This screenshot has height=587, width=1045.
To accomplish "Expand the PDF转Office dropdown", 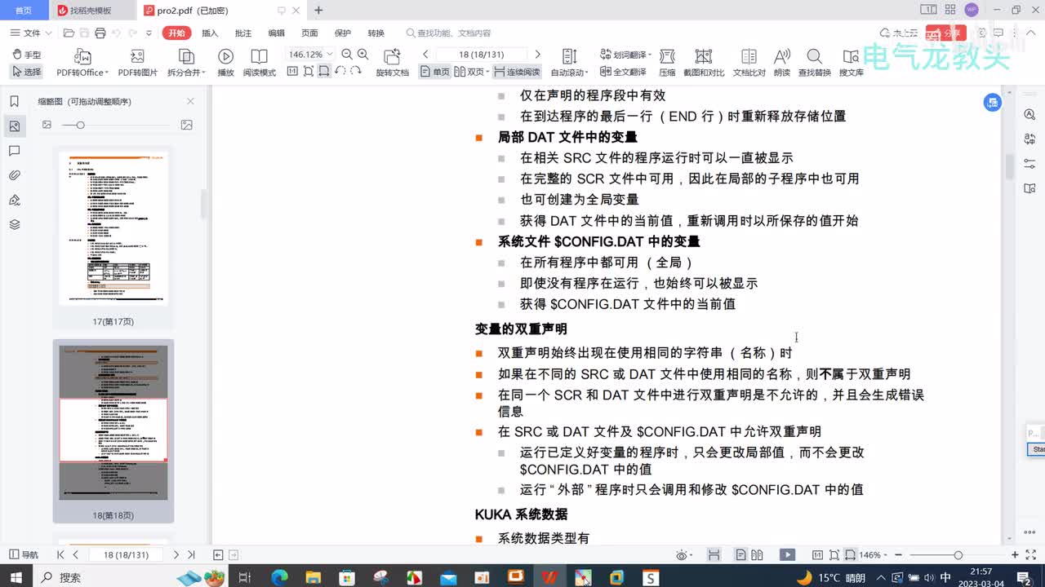I will [x=107, y=73].
